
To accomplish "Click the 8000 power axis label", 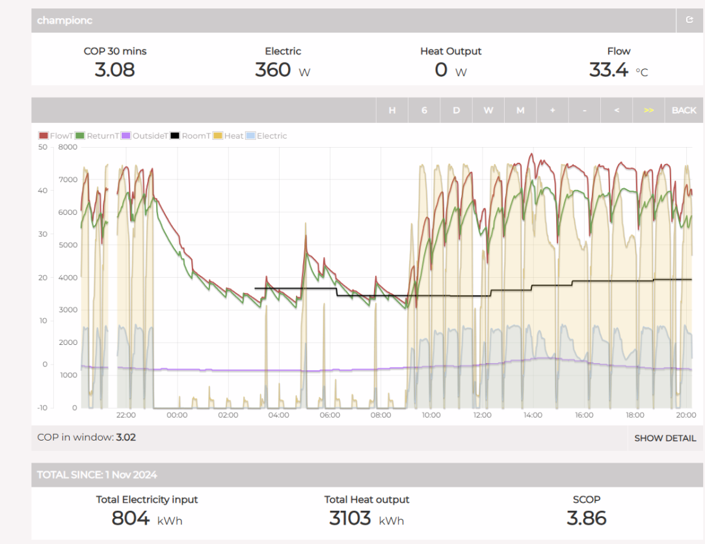I will [68, 147].
